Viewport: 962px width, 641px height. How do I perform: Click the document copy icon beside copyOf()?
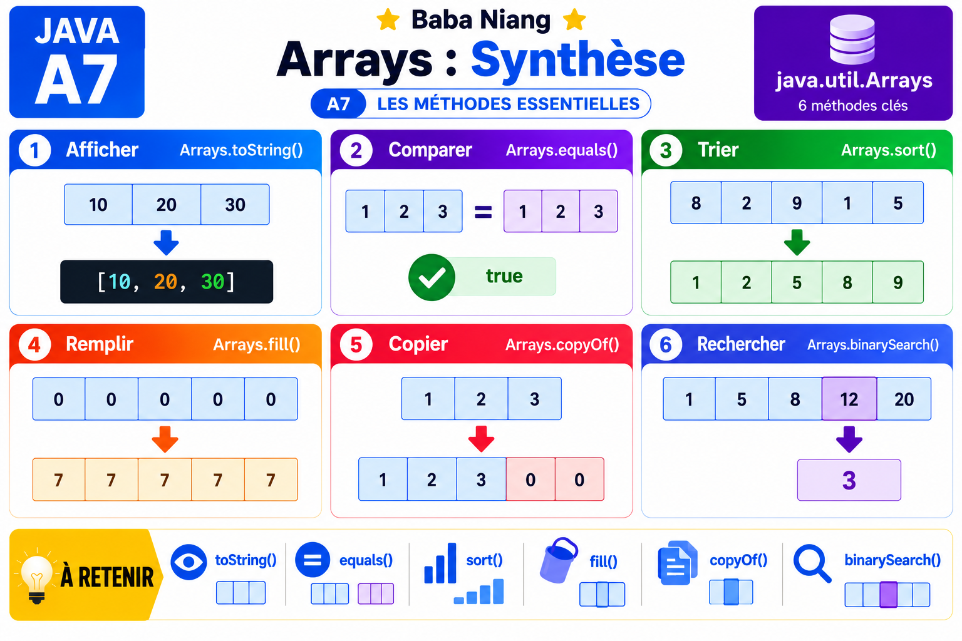[x=678, y=562]
